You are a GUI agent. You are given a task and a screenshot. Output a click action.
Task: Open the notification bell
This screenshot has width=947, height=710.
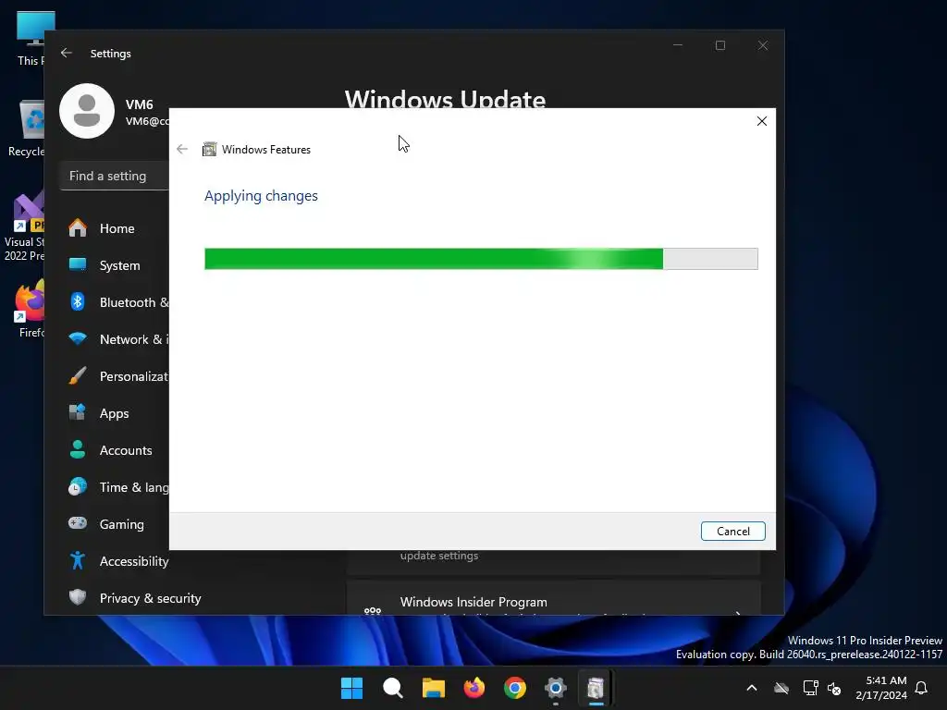[x=921, y=688]
